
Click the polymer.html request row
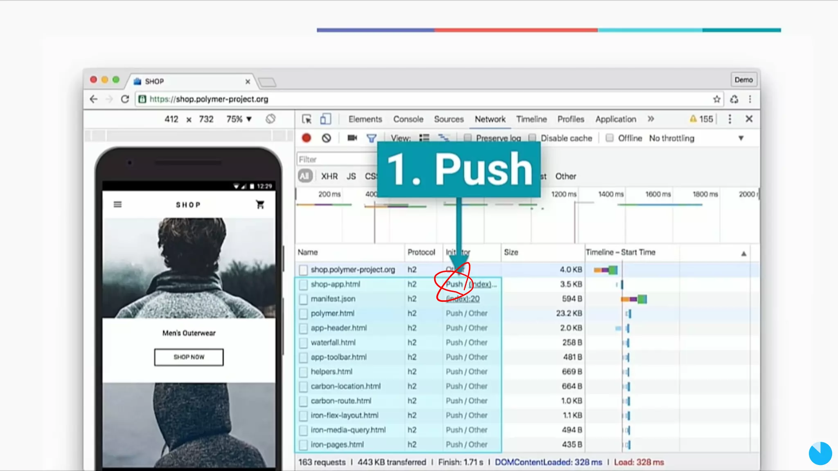(332, 314)
